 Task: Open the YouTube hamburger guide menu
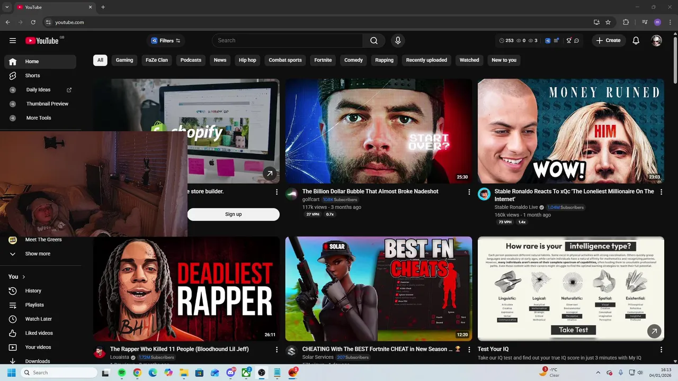tap(13, 41)
